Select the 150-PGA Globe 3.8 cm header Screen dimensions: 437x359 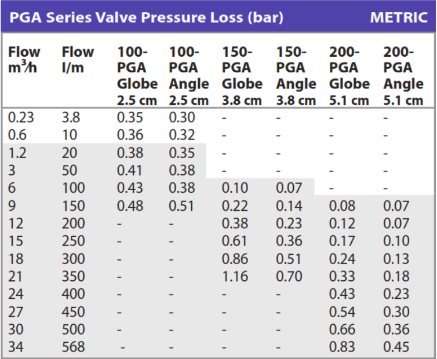242,76
